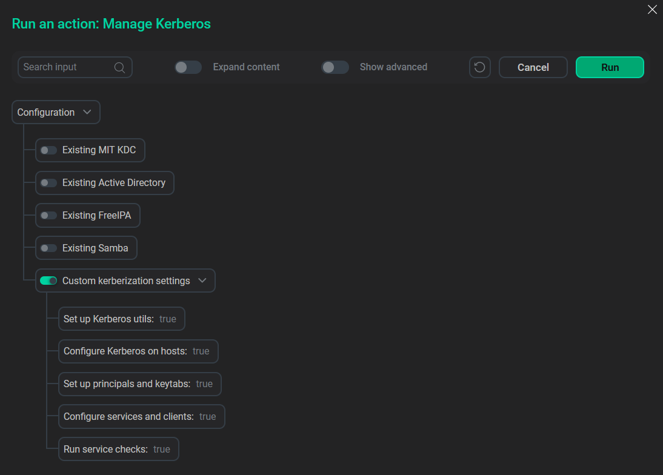
Task: Select Set up principals and keytabs
Action: 139,384
